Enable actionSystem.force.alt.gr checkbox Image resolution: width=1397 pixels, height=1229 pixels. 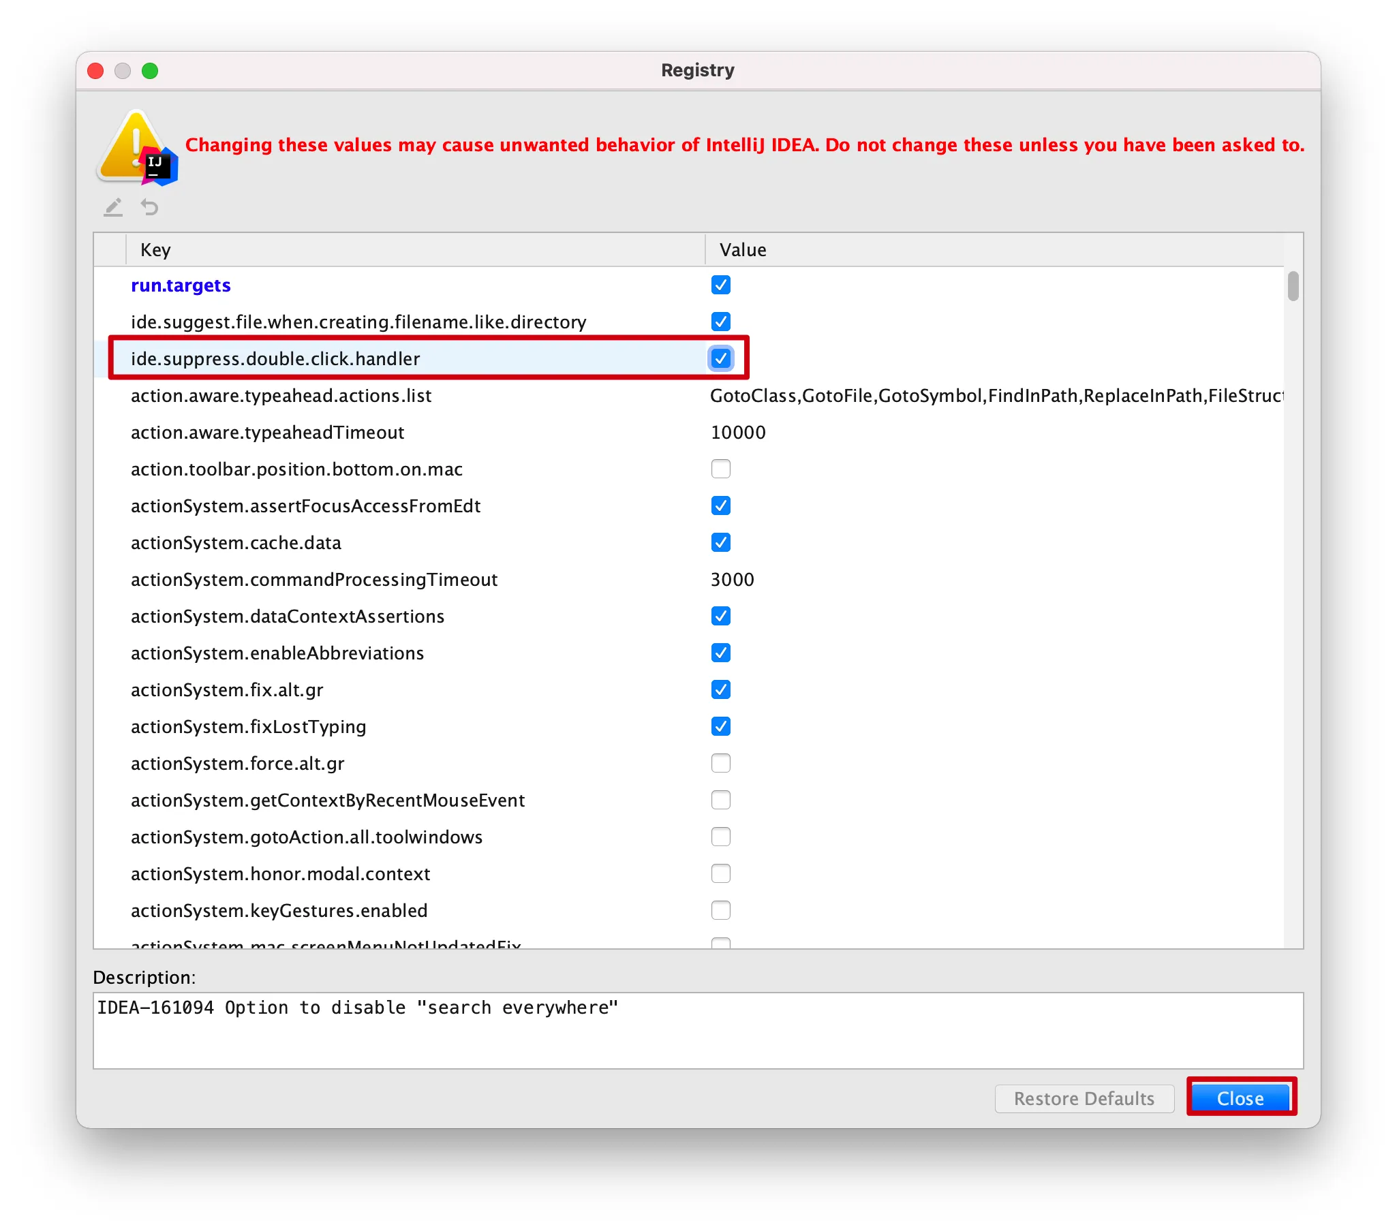[x=720, y=763]
